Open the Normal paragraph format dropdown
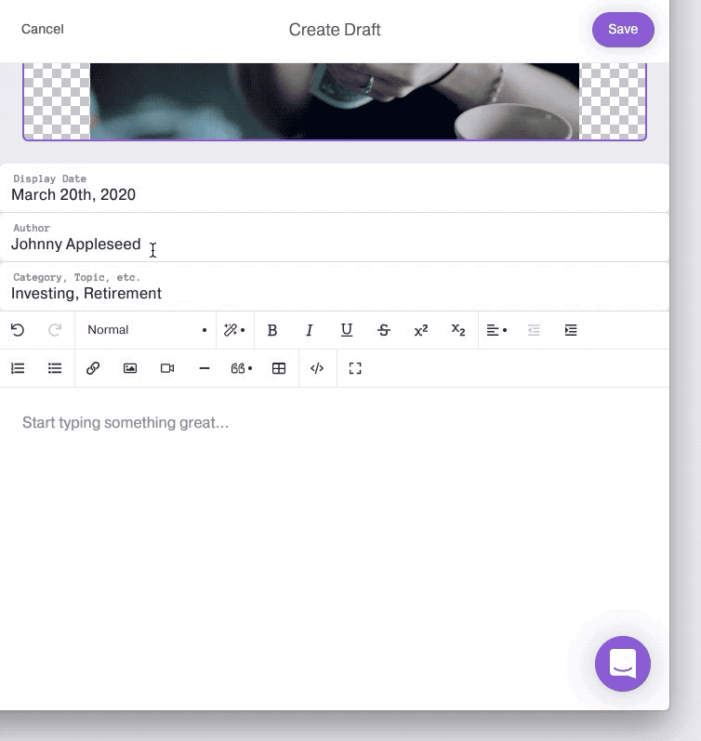This screenshot has height=741, width=701. (147, 330)
